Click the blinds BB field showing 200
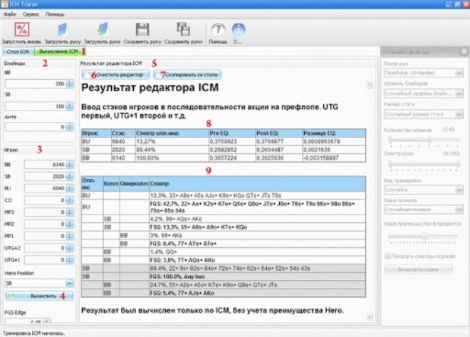The image size is (470, 337). pyautogui.click(x=36, y=84)
